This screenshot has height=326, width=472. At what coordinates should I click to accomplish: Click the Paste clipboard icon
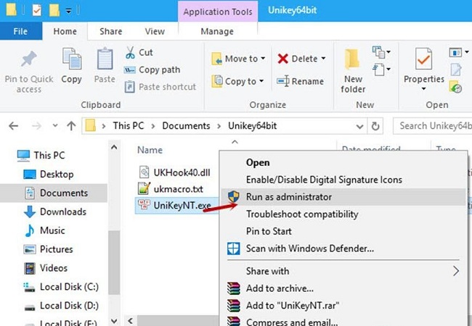[x=105, y=59]
